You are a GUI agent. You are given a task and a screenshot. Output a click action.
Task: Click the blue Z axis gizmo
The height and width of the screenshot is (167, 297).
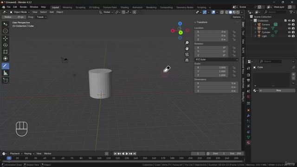pyautogui.click(x=180, y=24)
